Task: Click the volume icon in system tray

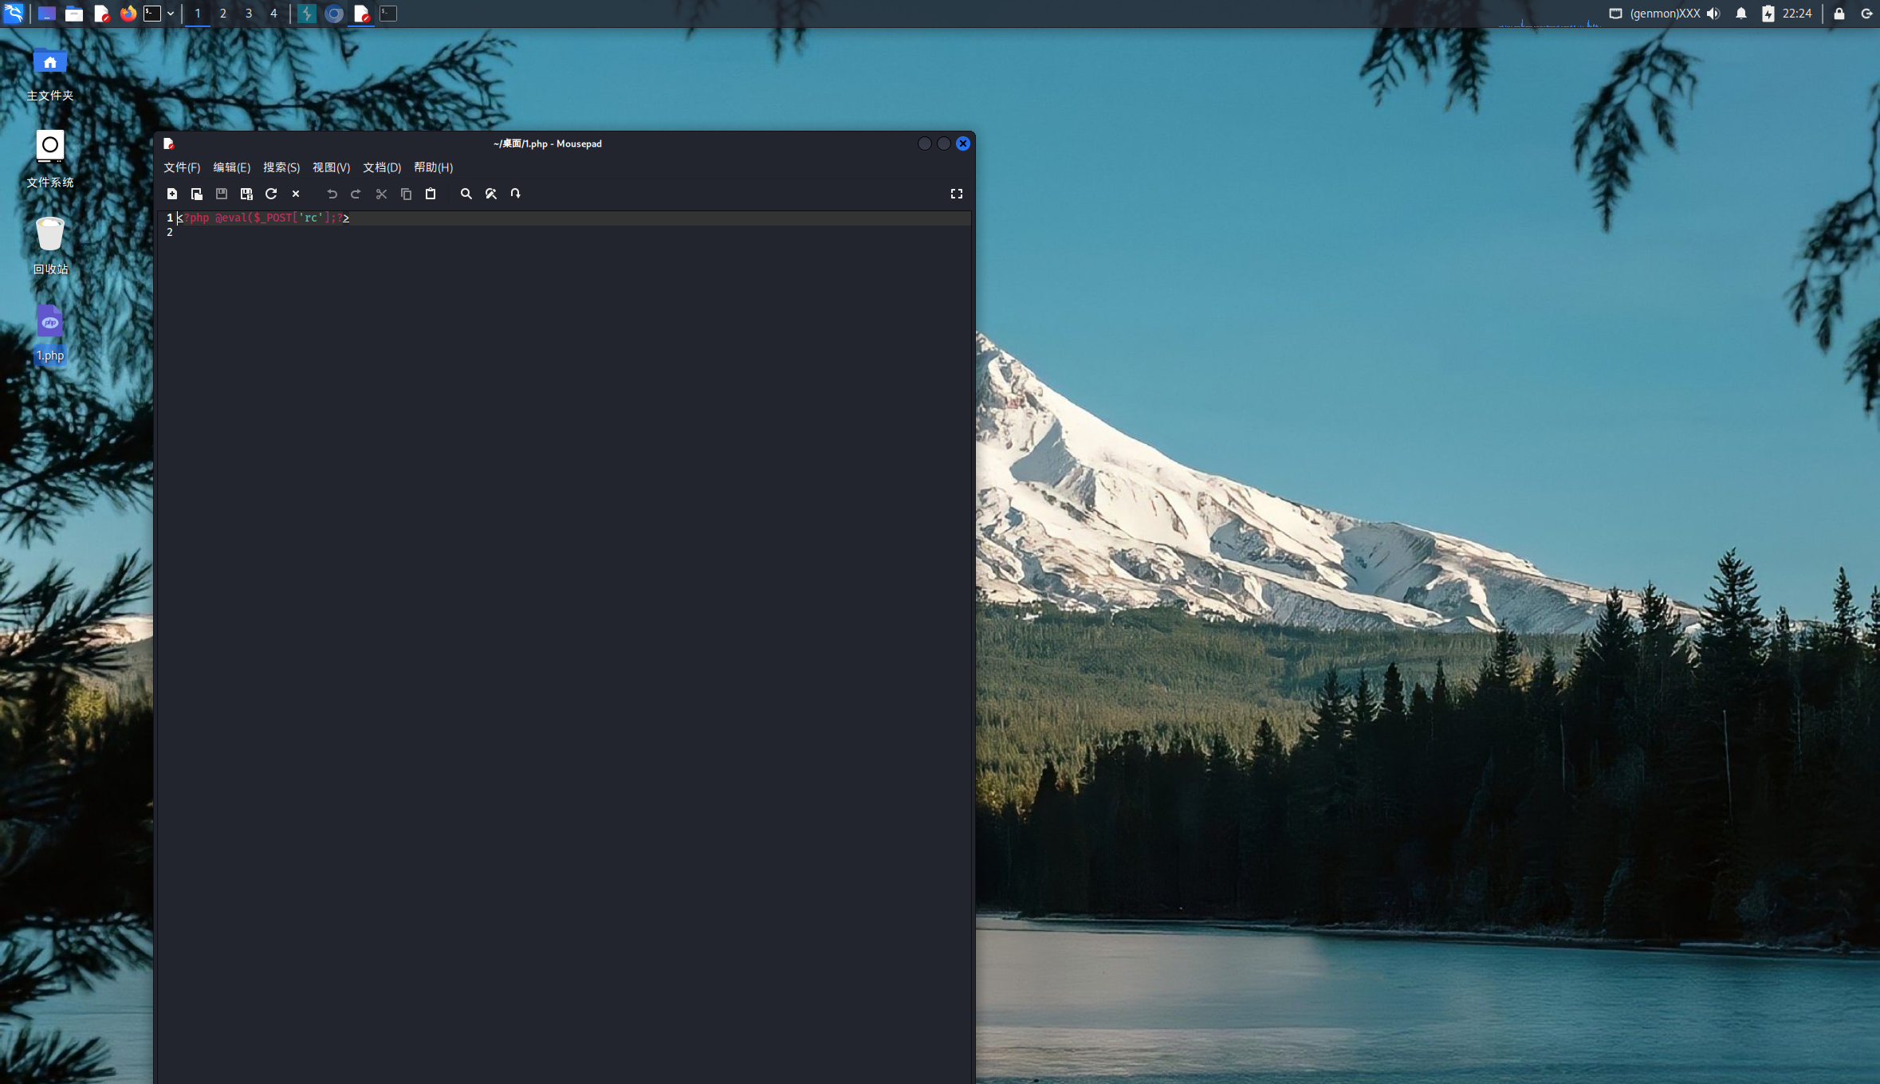Action: (x=1713, y=14)
